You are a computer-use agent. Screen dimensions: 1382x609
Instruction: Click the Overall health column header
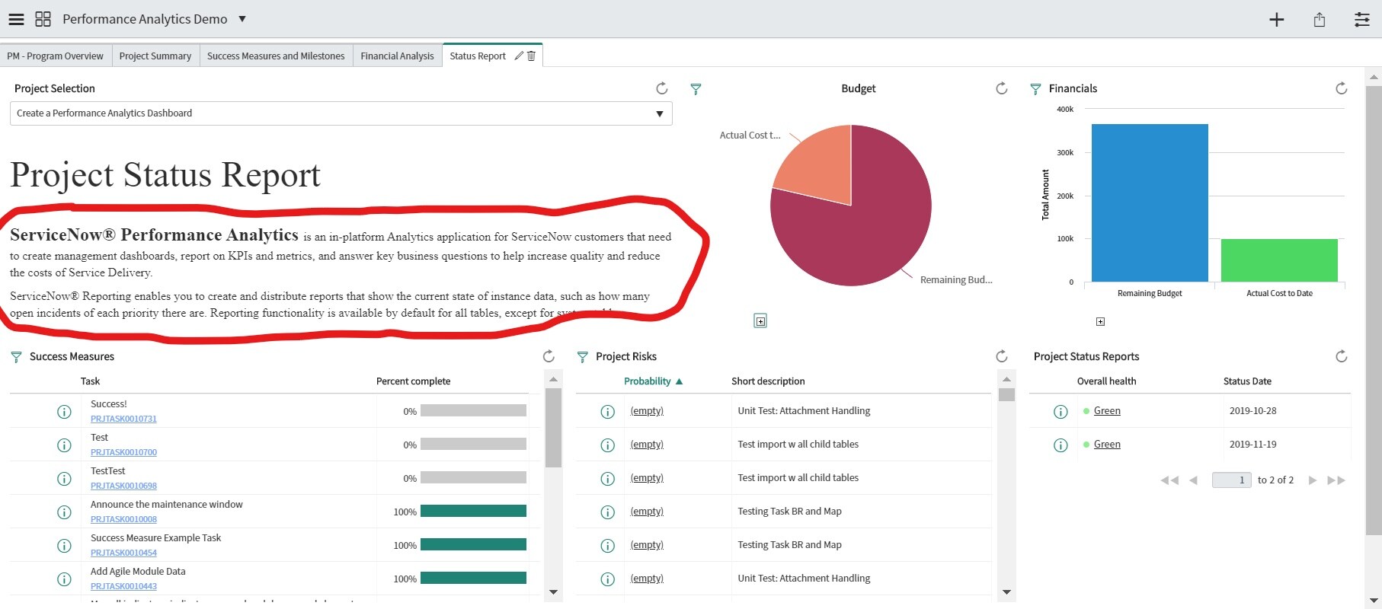(x=1106, y=381)
